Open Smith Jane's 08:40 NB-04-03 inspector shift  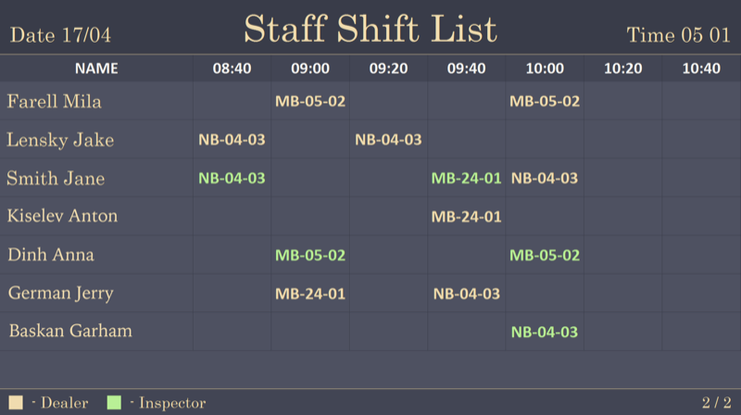(x=232, y=178)
